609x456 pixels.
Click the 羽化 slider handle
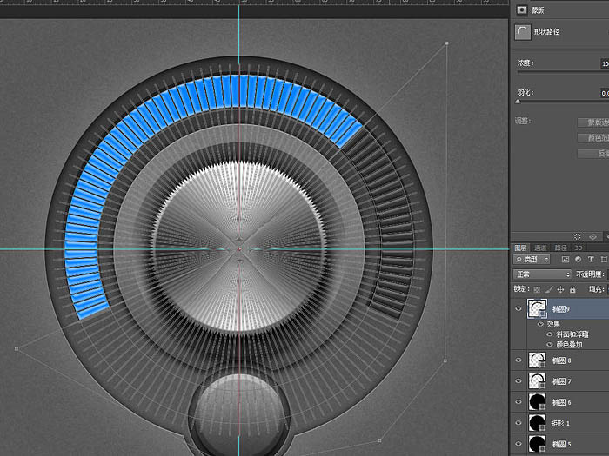[x=519, y=102]
